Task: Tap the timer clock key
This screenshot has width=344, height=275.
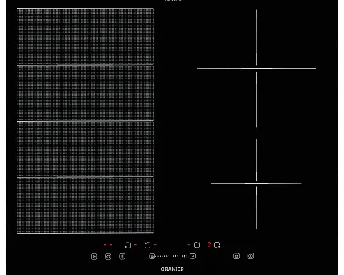Action: click(108, 257)
